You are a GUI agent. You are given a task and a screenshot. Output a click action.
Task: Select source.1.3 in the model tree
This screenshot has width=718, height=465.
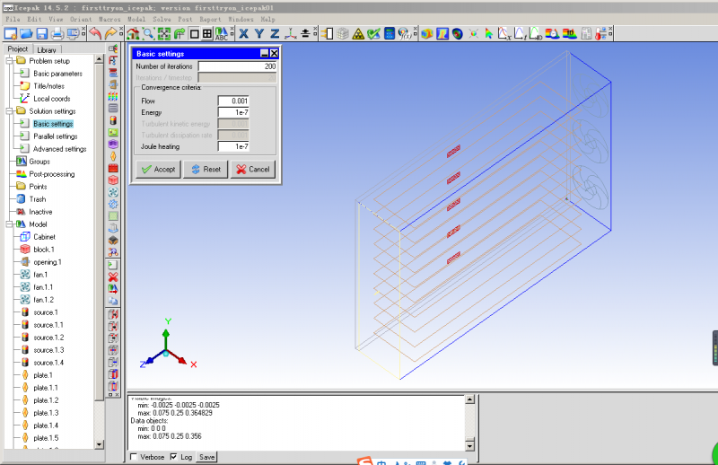click(48, 350)
